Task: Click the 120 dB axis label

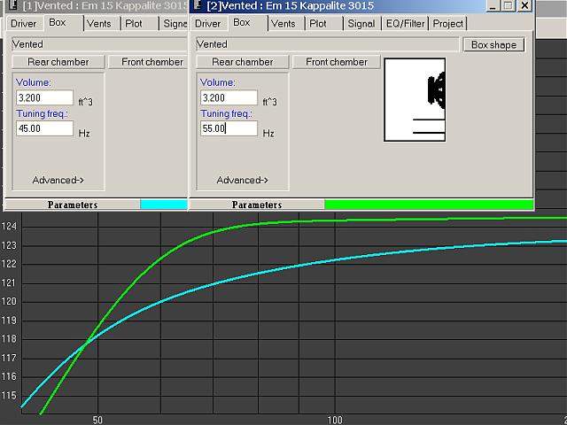Action: coord(9,301)
